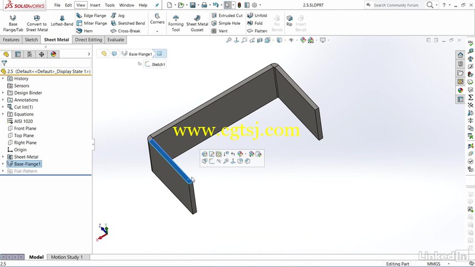Click the Hem tool
The width and height of the screenshot is (475, 267).
[x=85, y=31]
